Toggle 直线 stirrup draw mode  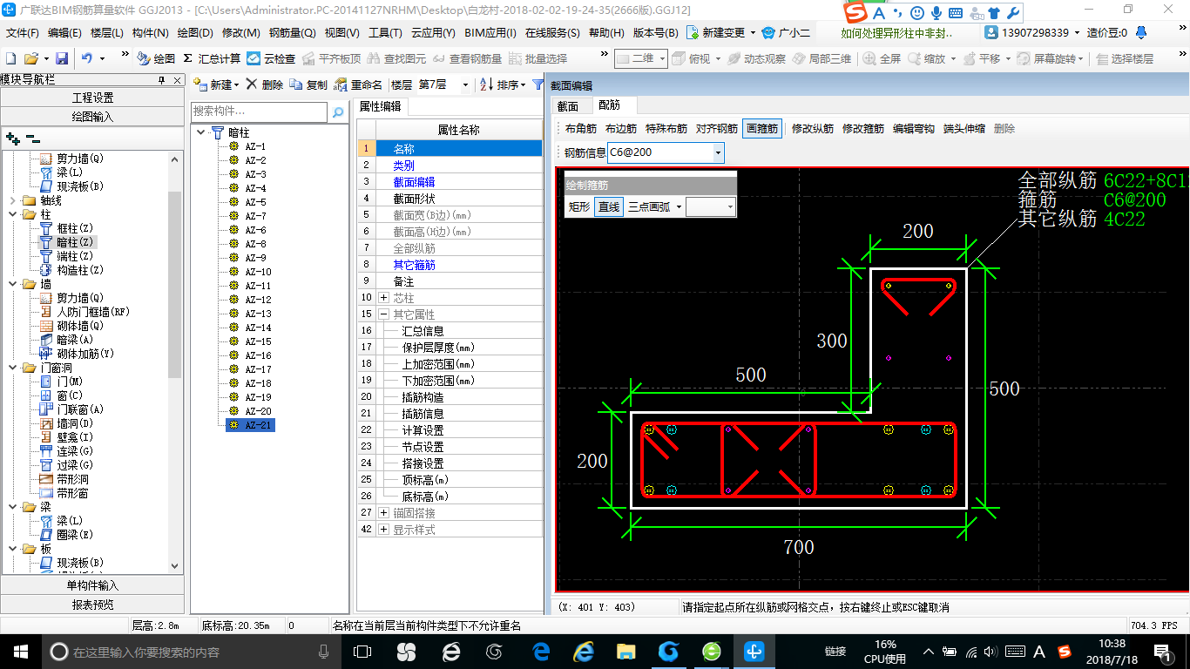coord(609,206)
